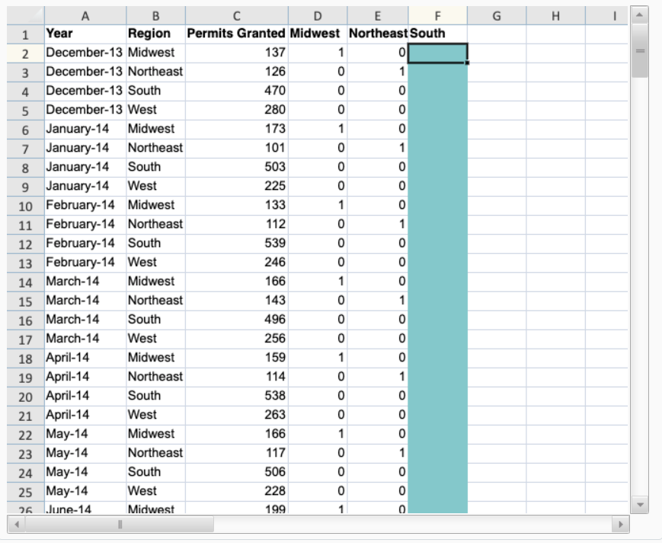Click cell with permits value 280
The image size is (662, 543).
click(x=236, y=110)
